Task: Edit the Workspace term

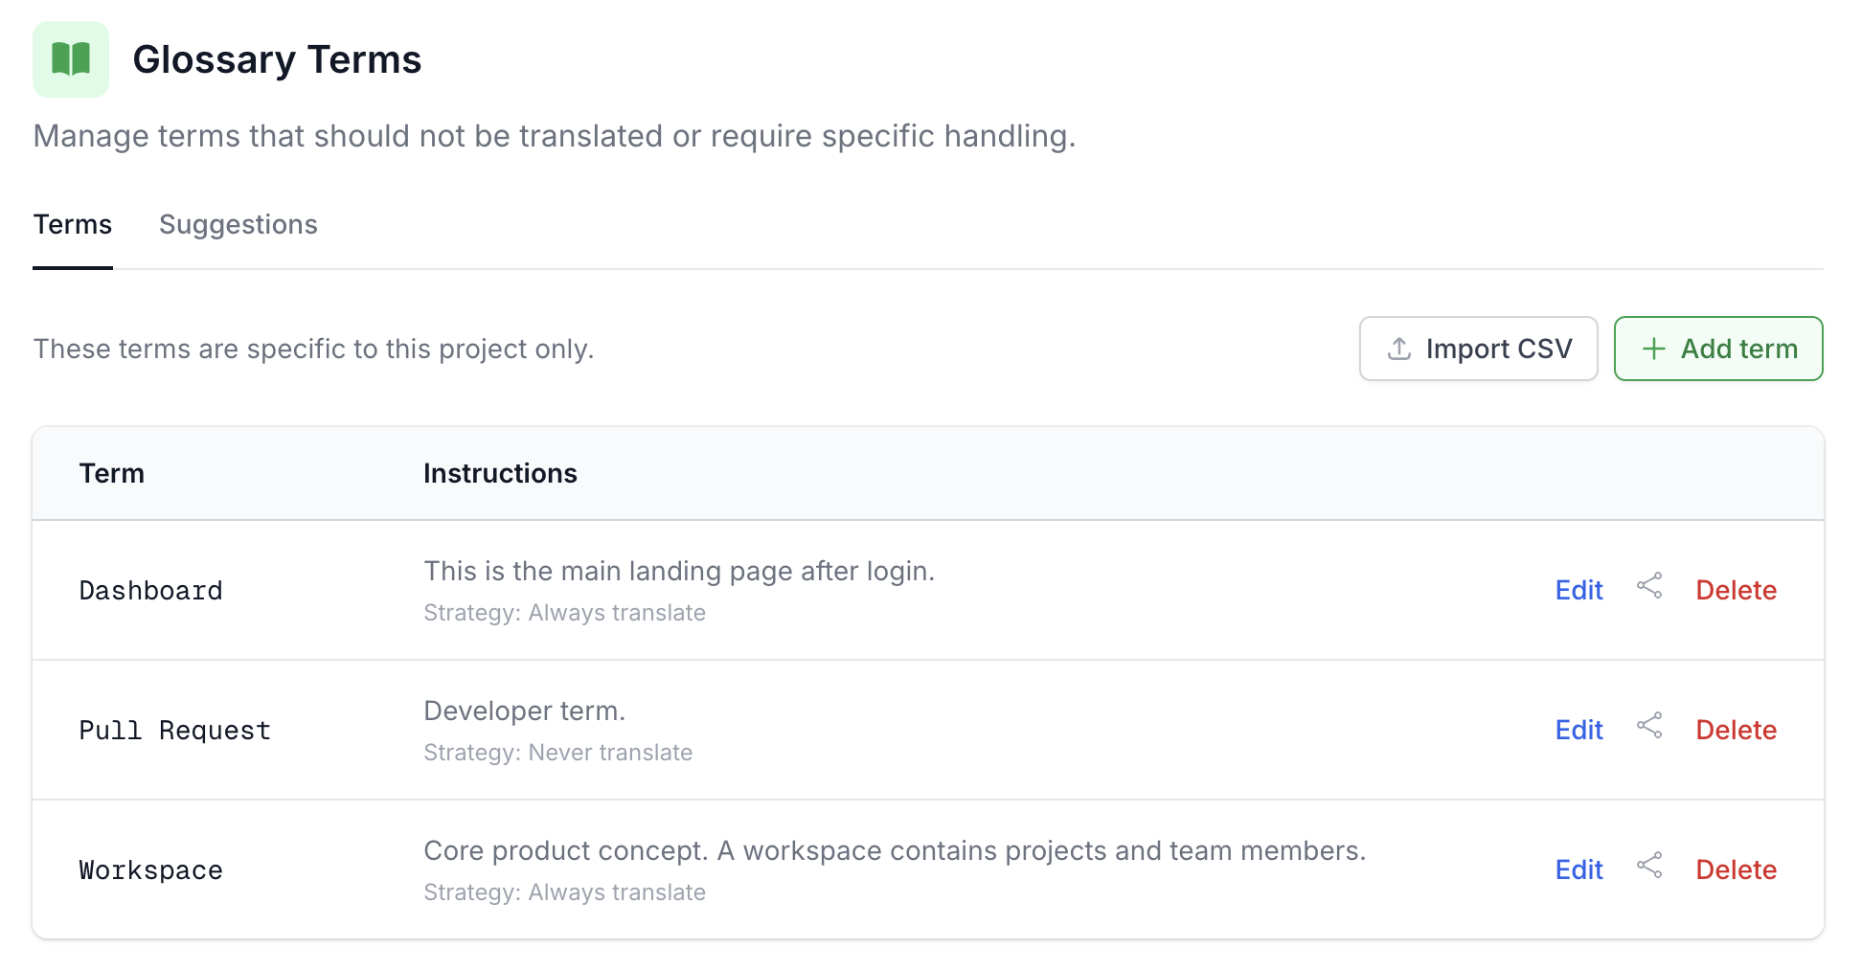Action: (1578, 869)
